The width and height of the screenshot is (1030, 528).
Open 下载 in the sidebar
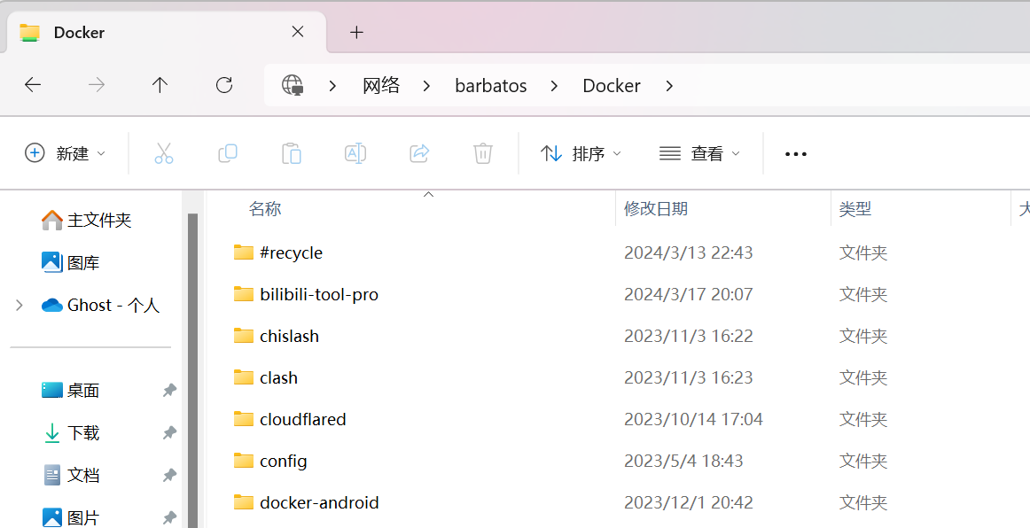tap(83, 433)
